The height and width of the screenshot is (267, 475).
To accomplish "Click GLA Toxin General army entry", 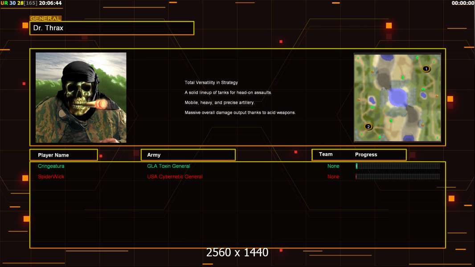I will 168,166.
